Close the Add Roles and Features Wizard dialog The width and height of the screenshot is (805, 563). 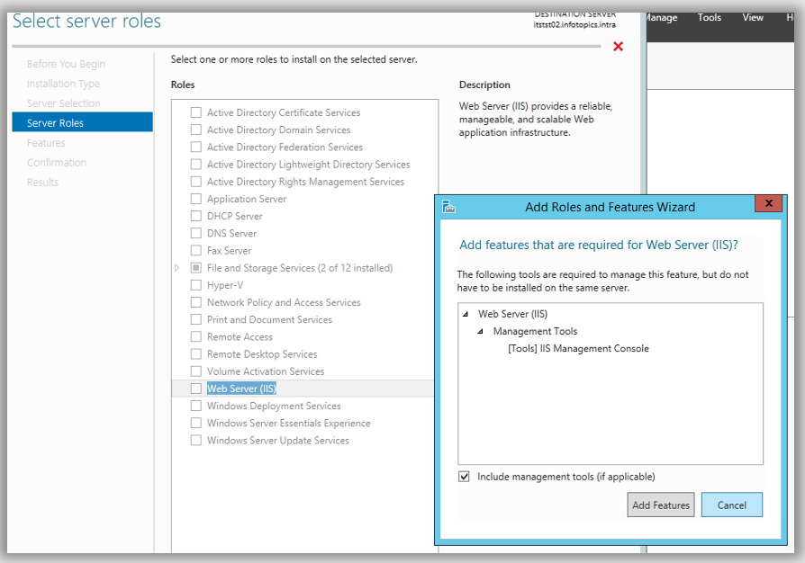click(768, 203)
